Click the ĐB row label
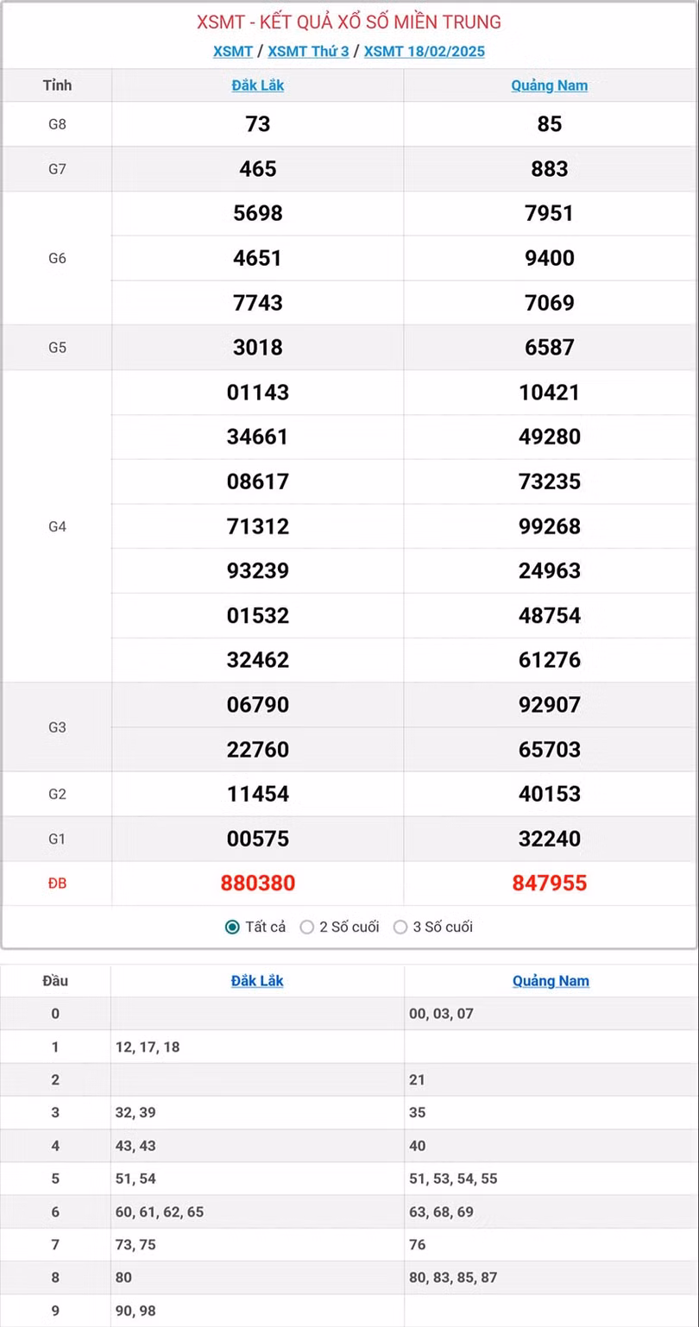Screen dimensions: 699x1327 pos(57,883)
